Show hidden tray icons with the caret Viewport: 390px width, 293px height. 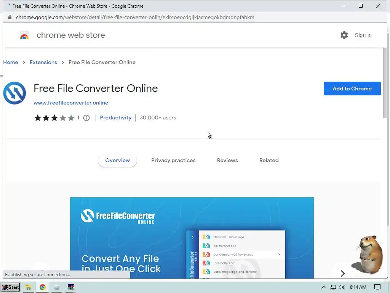(x=323, y=287)
